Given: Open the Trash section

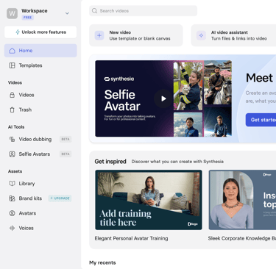Looking at the screenshot, I should coord(40,110).
